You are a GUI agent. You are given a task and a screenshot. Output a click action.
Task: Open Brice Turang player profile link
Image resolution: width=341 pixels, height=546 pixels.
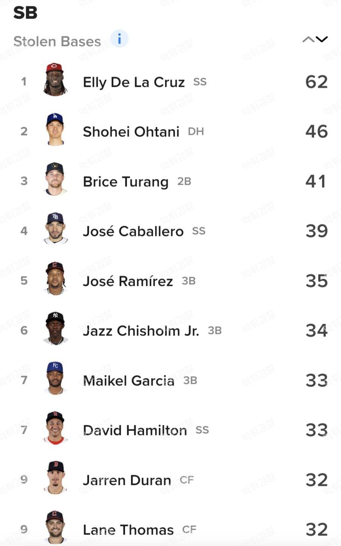pyautogui.click(x=126, y=182)
